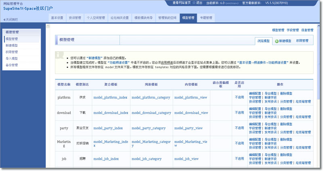Open the 个人空间管理 tab
This screenshot has height=171, width=323.
point(96,18)
